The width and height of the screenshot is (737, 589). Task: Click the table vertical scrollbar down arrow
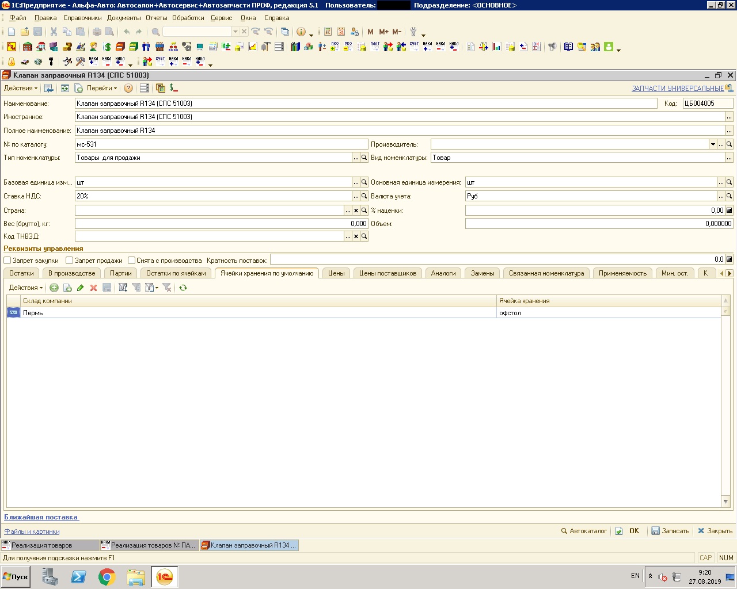[725, 502]
